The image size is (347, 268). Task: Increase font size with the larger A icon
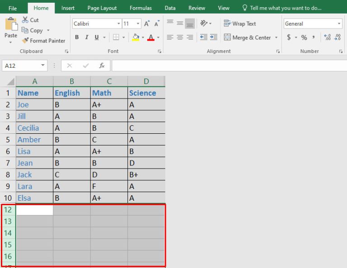pyautogui.click(x=147, y=24)
